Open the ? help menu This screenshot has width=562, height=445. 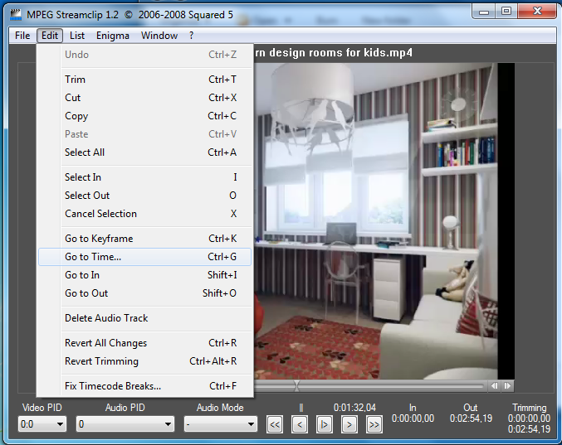(192, 36)
